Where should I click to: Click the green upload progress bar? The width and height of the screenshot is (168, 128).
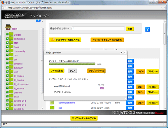tap(72, 64)
